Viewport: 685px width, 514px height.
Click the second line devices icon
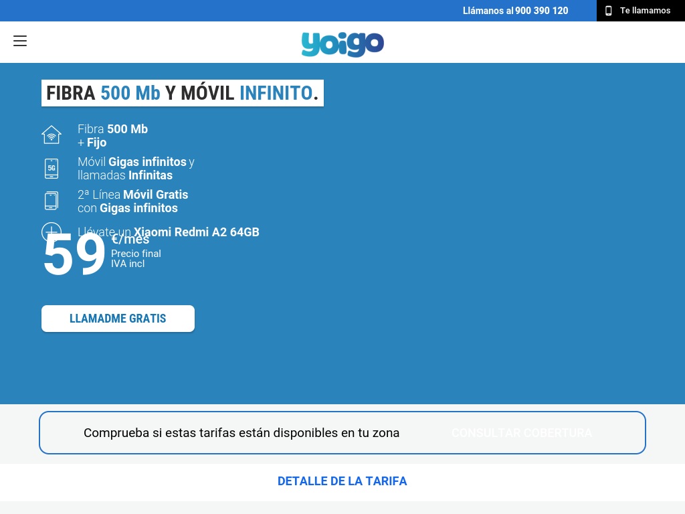tap(52, 201)
